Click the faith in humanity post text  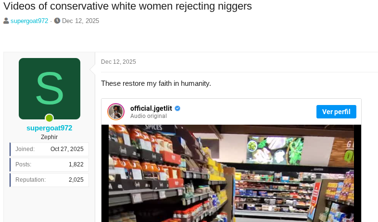tap(156, 83)
